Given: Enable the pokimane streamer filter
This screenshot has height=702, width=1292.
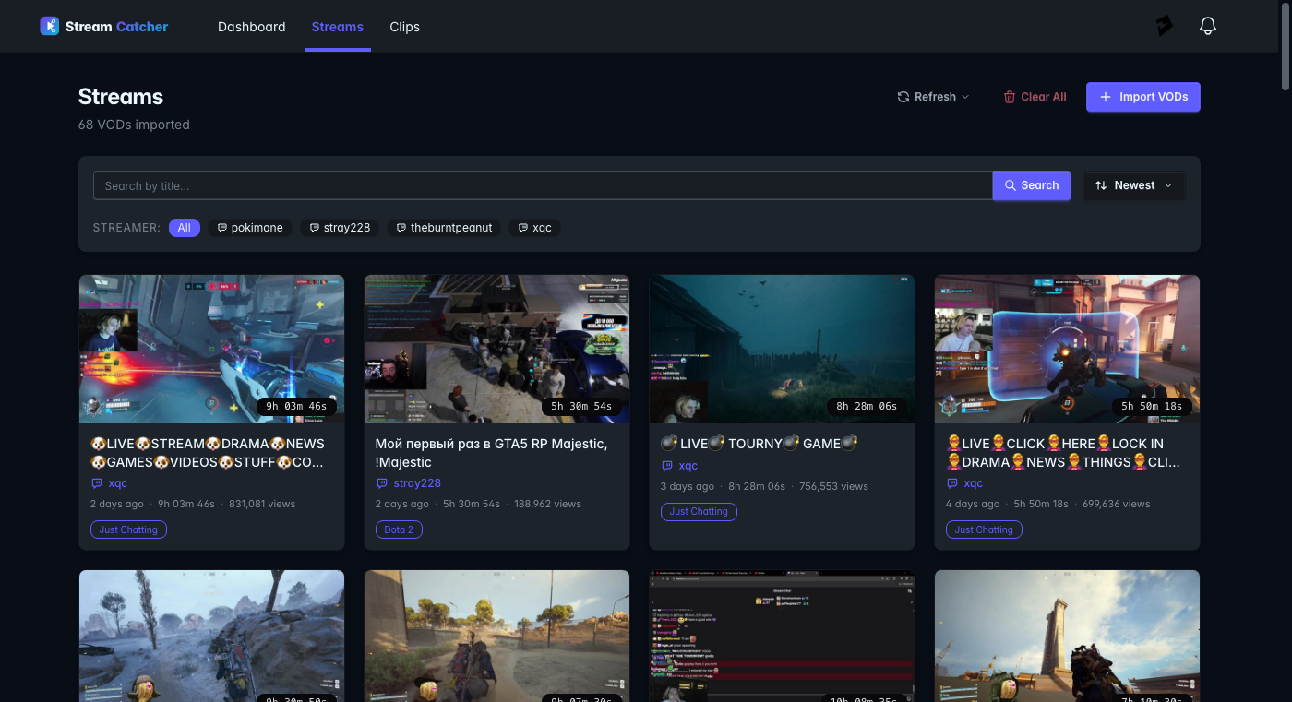Looking at the screenshot, I should point(250,227).
